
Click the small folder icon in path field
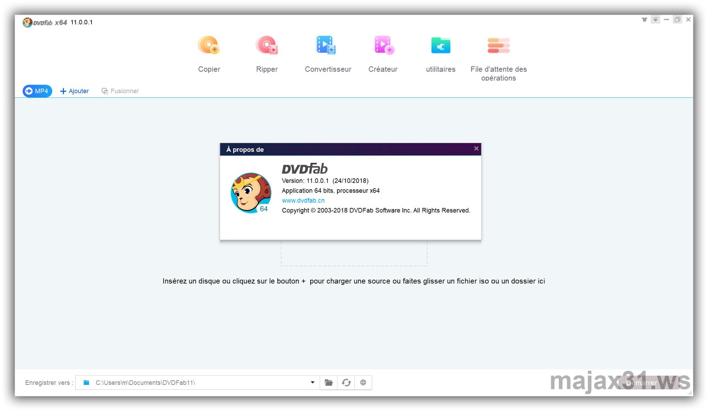click(x=86, y=383)
